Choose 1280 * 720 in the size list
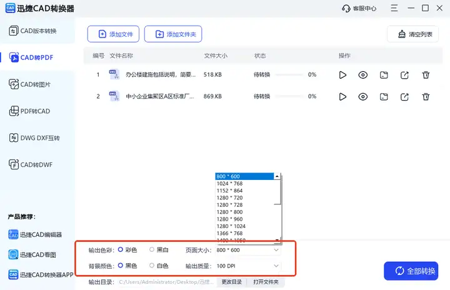 (x=244, y=198)
